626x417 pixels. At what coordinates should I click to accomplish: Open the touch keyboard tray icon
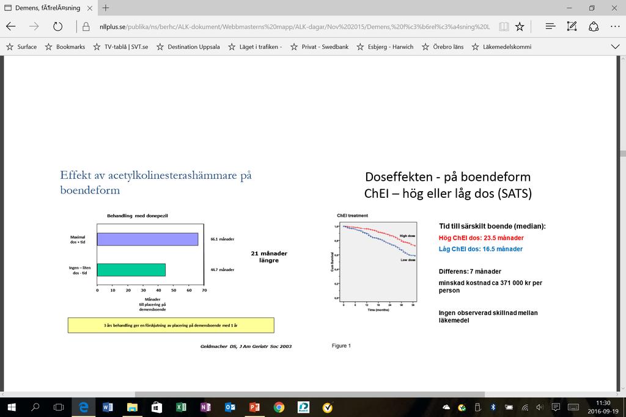pyautogui.click(x=573, y=407)
